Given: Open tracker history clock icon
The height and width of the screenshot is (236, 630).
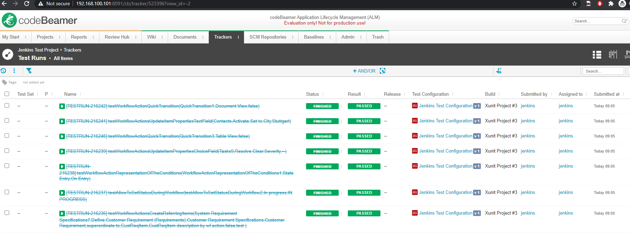Looking at the screenshot, I should click(3, 71).
